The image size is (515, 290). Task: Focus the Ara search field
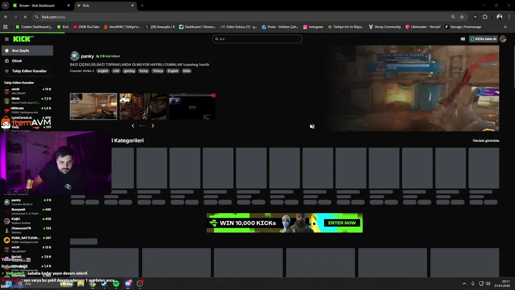click(257, 39)
